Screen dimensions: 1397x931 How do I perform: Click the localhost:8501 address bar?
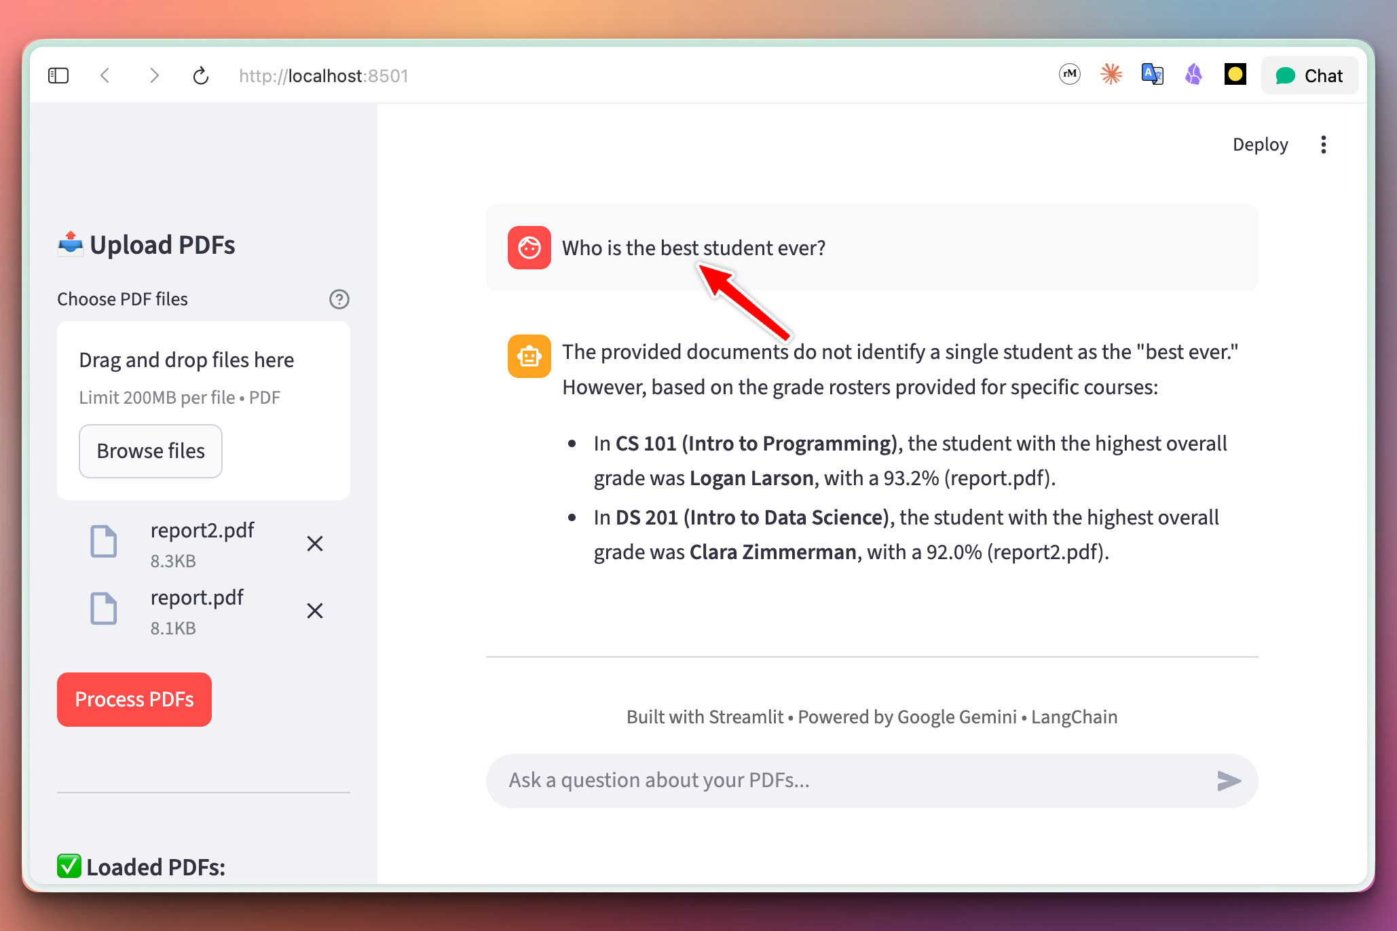[324, 75]
